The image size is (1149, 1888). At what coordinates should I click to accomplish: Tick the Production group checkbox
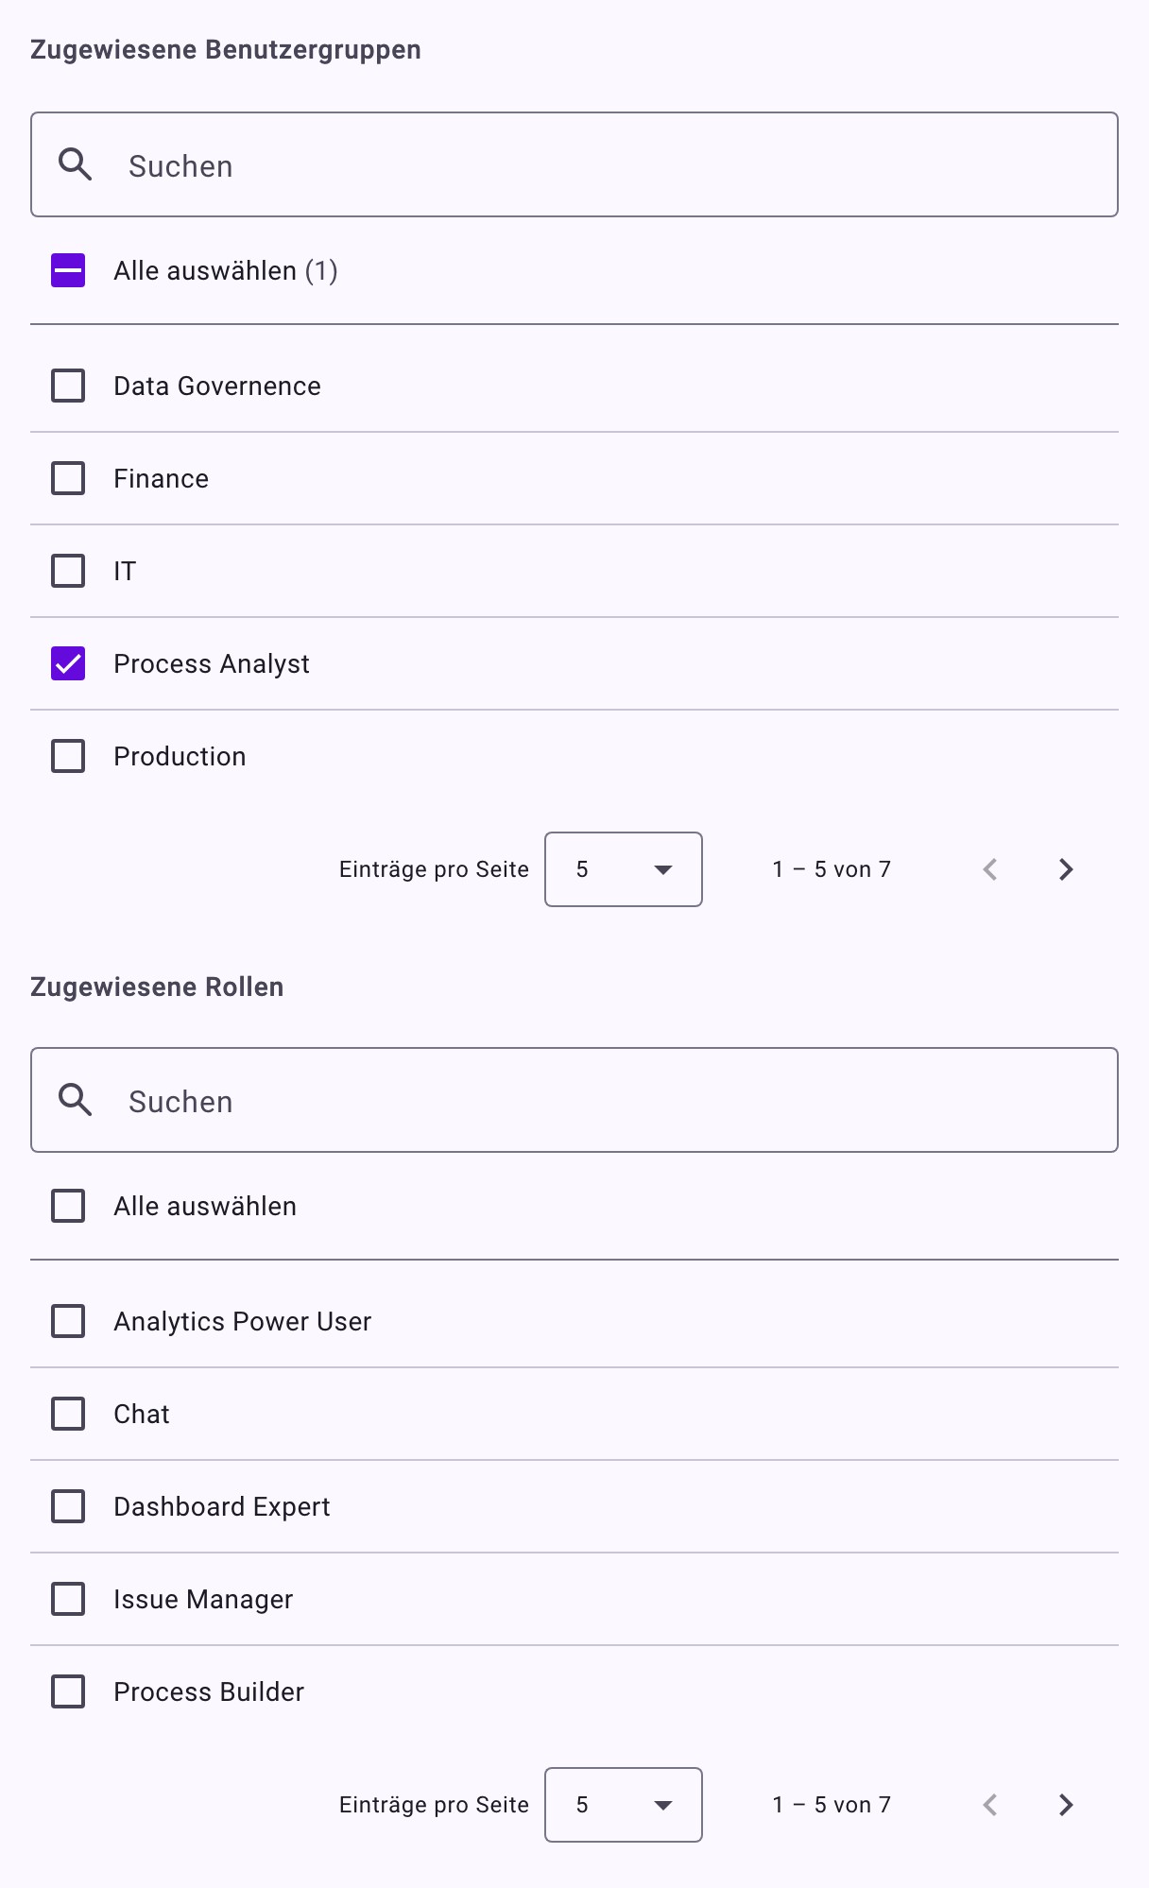68,756
